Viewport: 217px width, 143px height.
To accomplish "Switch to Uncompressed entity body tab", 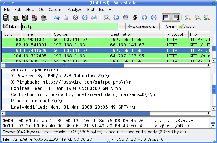I will tap(146, 132).
